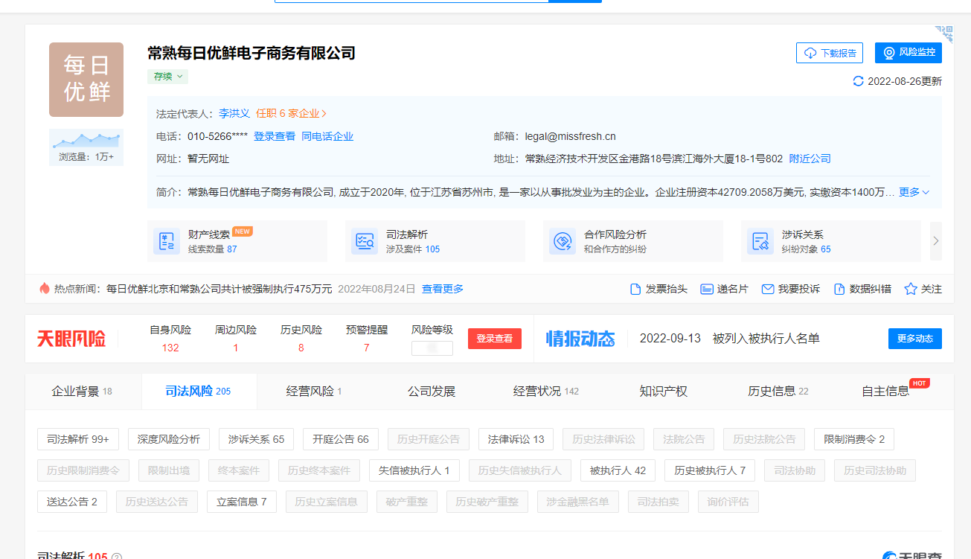Expand company intro with 更多
971x559 pixels.
(x=914, y=192)
